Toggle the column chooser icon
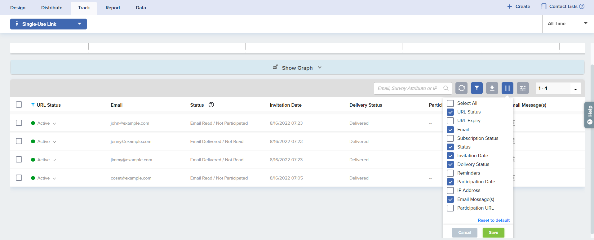 (x=507, y=88)
